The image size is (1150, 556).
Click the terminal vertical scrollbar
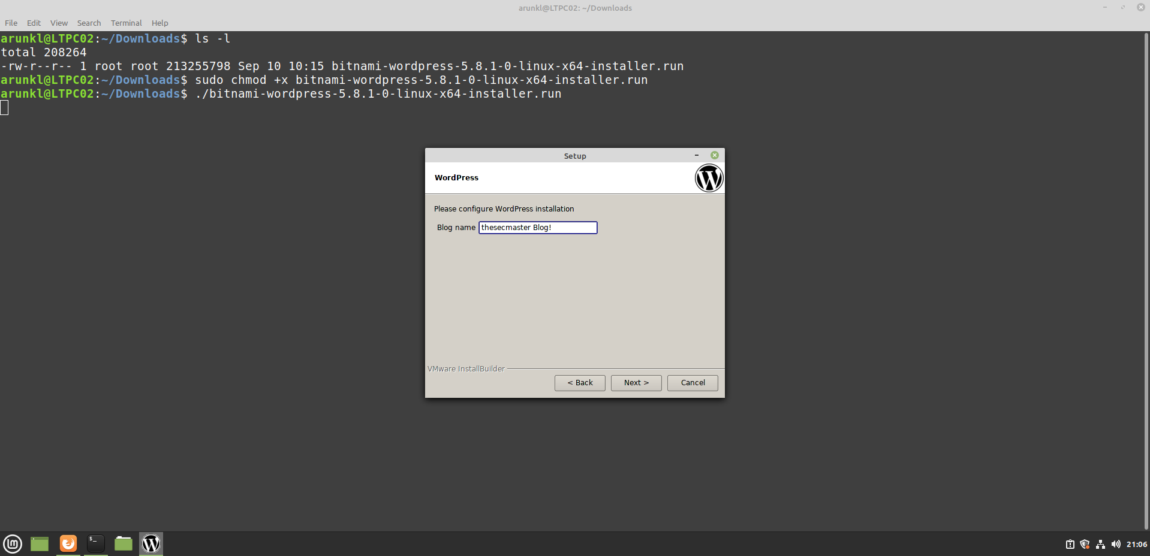(x=1146, y=281)
